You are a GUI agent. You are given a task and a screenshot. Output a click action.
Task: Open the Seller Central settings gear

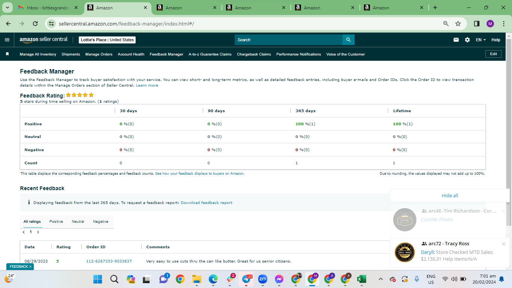point(467,40)
